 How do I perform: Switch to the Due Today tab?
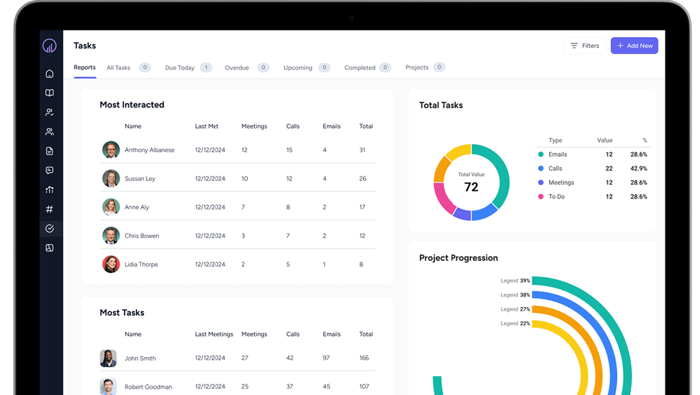(179, 68)
